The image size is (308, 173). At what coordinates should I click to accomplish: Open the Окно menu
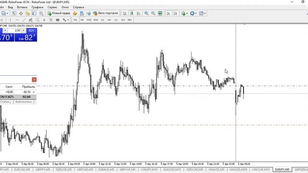tap(65, 7)
